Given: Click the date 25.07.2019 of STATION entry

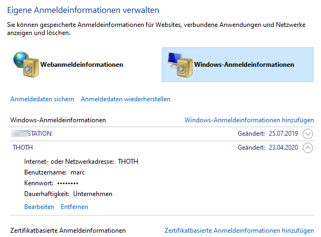Looking at the screenshot, I should pos(283,134).
